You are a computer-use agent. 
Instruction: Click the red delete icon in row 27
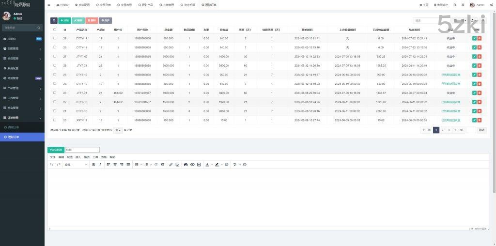pyautogui.click(x=480, y=56)
